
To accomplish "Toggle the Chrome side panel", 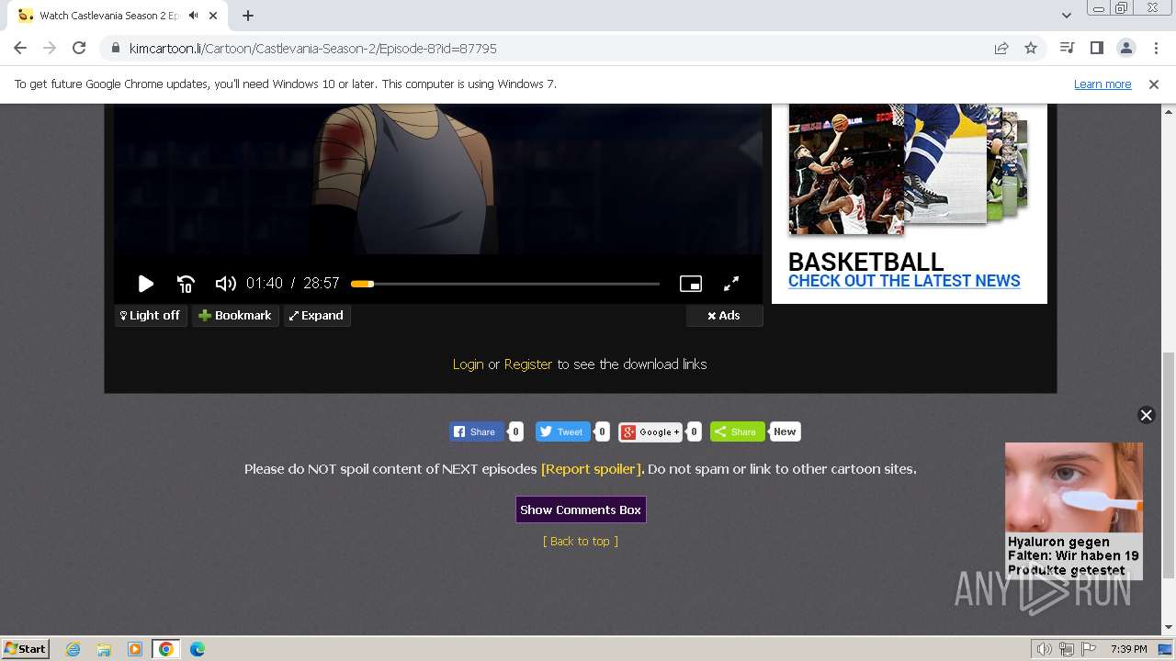I will click(1096, 48).
